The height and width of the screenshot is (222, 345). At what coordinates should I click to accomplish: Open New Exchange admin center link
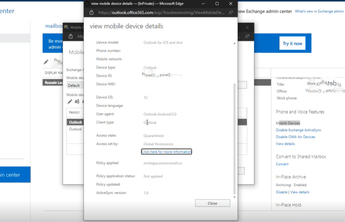265,11
